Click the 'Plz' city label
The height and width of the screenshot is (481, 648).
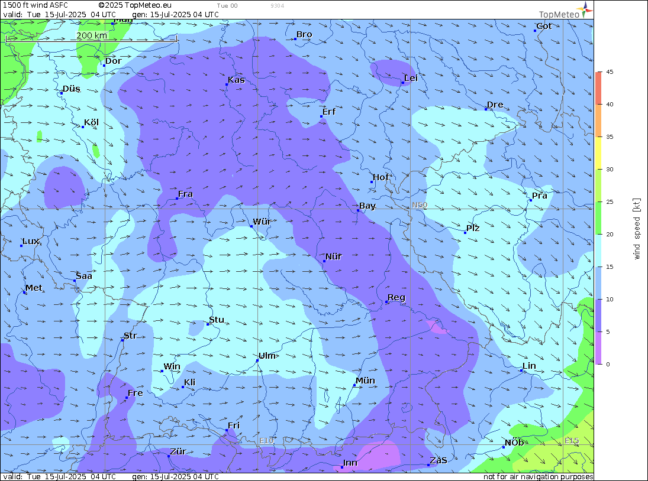click(473, 227)
